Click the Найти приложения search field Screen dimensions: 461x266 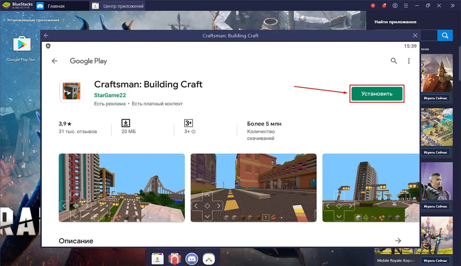click(x=428, y=35)
